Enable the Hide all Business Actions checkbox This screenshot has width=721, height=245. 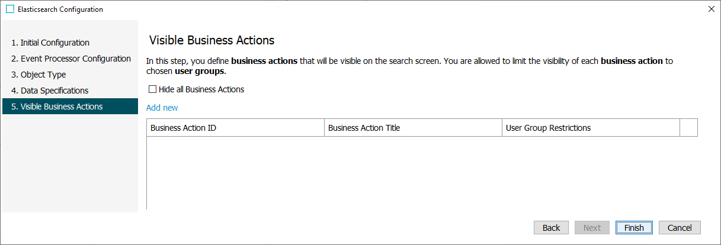pos(153,89)
